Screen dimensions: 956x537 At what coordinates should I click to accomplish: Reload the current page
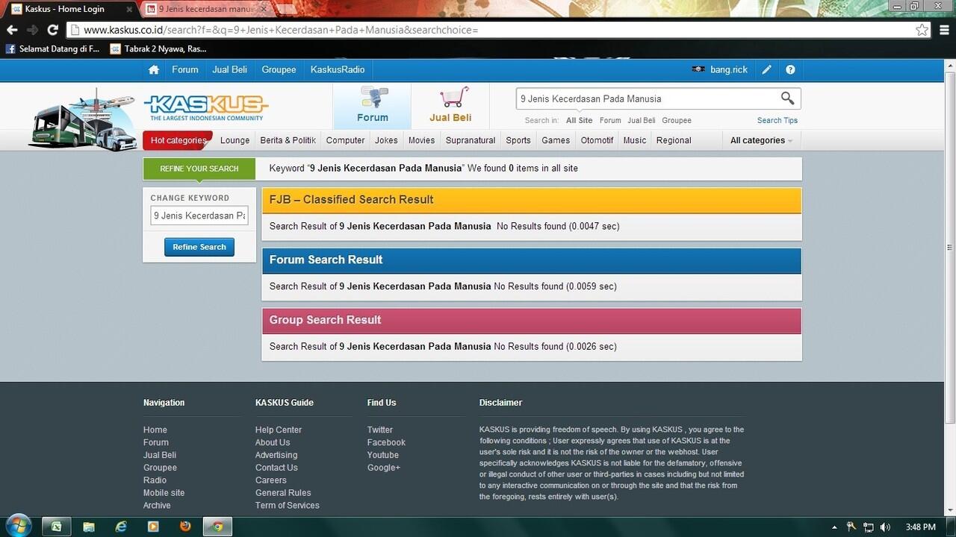(52, 30)
